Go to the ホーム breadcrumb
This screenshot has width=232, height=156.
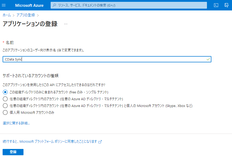(x=7, y=15)
